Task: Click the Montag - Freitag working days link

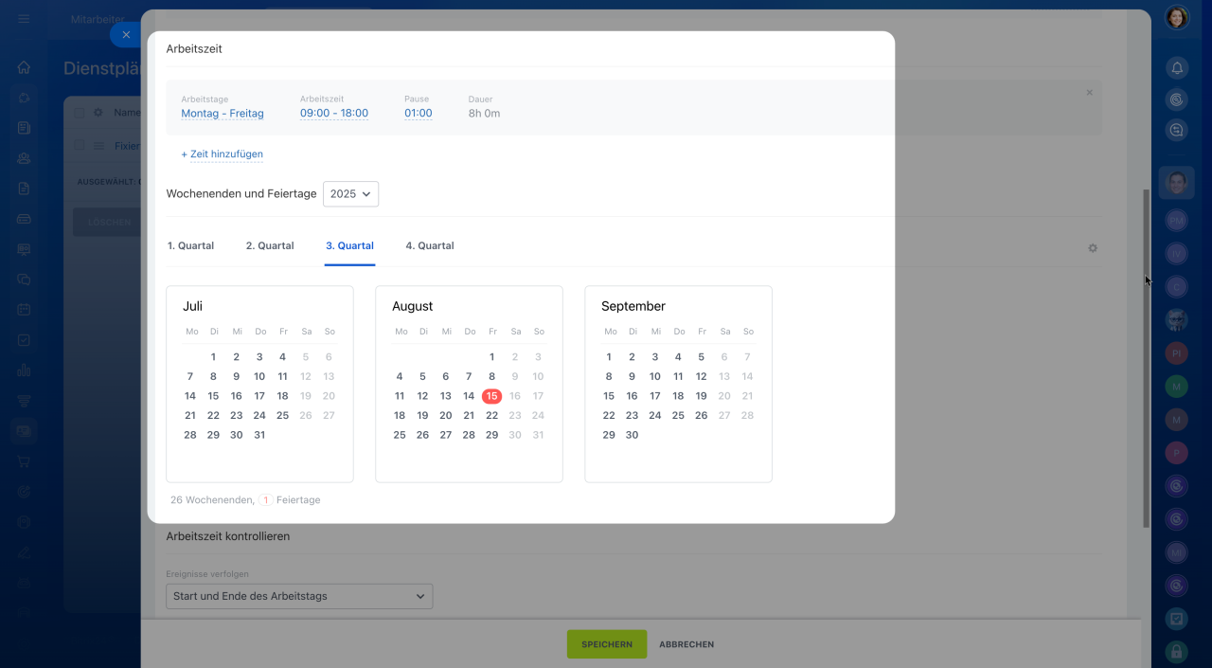Action: coord(223,114)
